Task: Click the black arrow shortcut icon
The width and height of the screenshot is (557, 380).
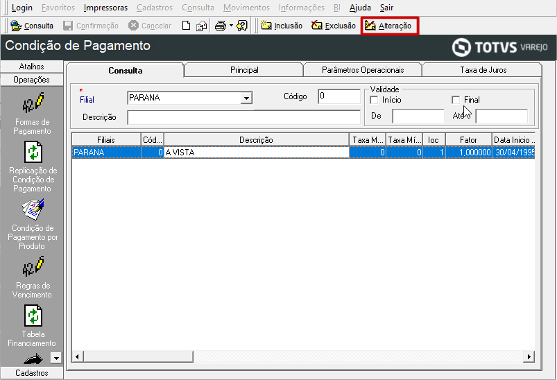Action: point(33,359)
